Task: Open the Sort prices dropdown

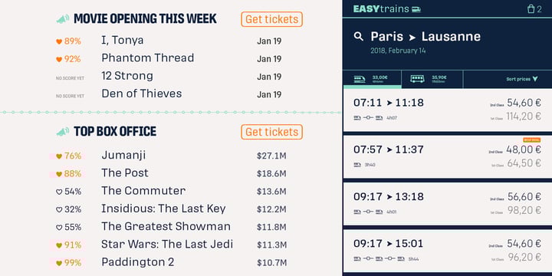Action: click(522, 79)
